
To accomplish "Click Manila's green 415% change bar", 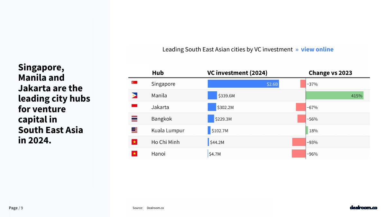I will pos(334,95).
